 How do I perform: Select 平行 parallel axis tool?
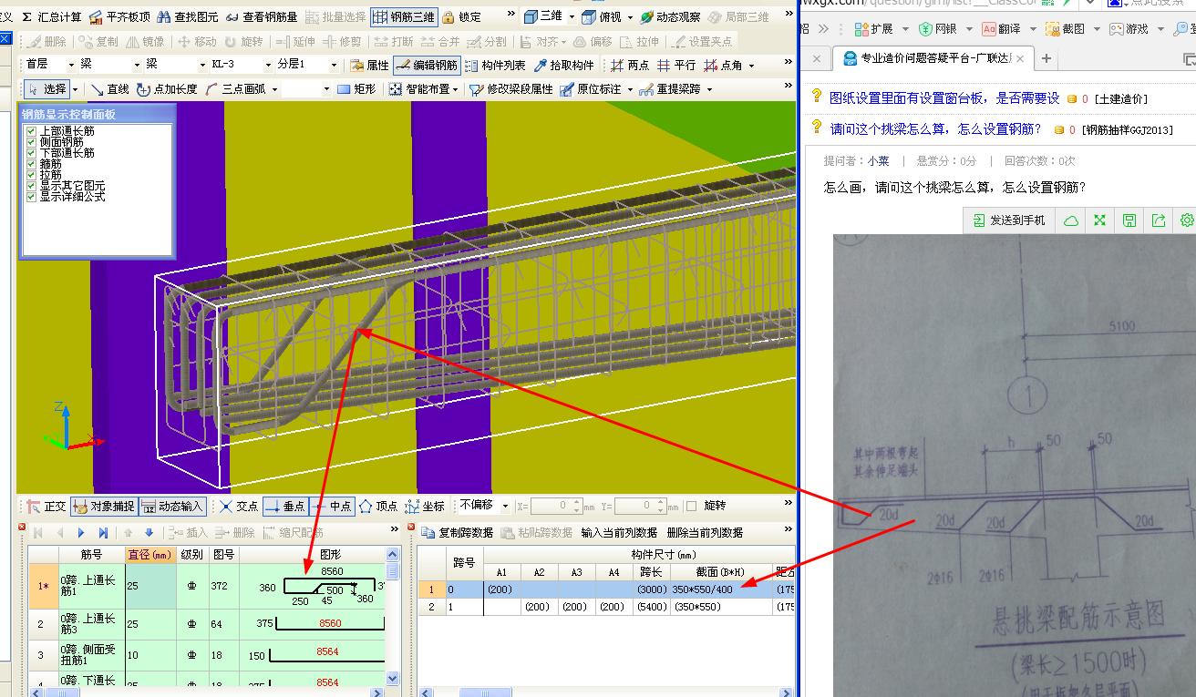click(675, 66)
